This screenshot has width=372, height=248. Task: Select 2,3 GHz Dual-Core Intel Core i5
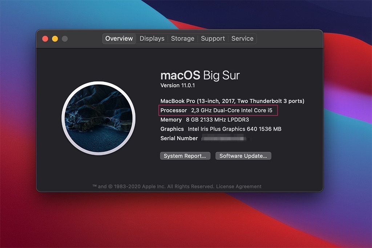tap(232, 110)
